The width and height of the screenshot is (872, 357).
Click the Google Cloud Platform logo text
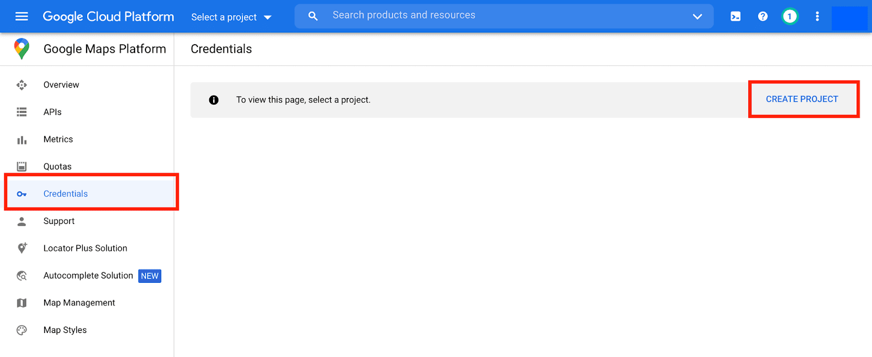(x=108, y=16)
